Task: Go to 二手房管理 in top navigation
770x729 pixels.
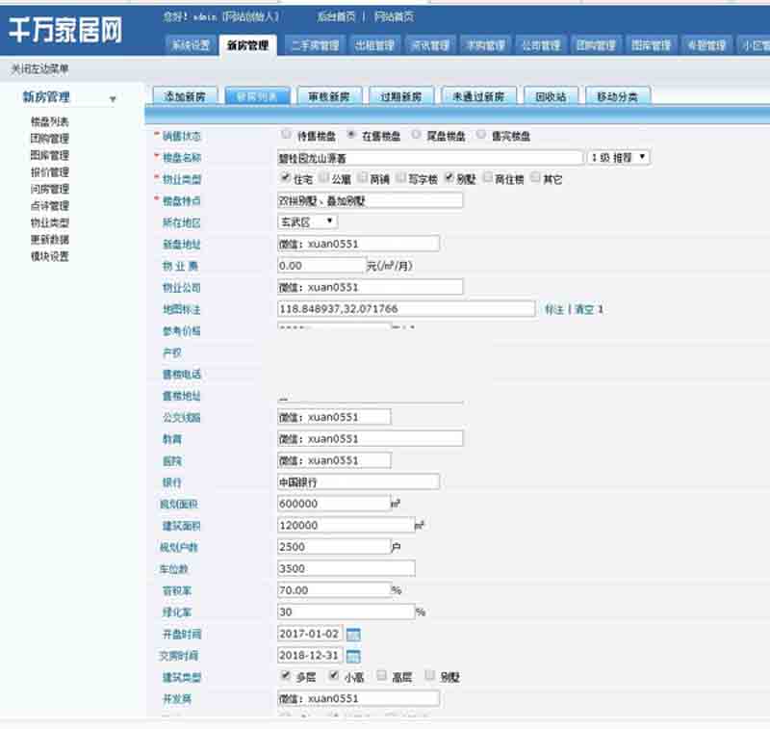Action: (315, 45)
